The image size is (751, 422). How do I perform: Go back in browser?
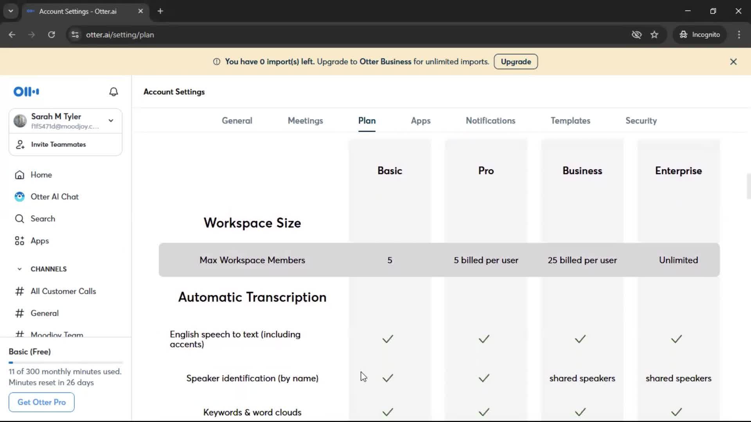click(12, 35)
